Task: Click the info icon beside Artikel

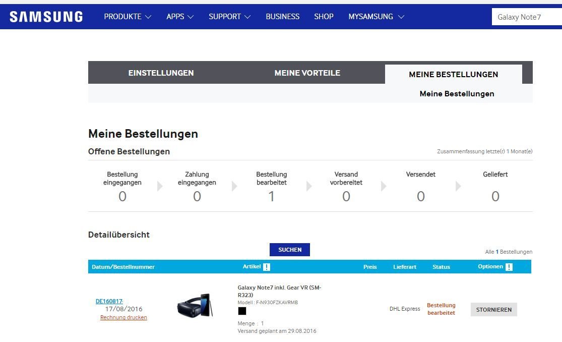Action: [267, 267]
